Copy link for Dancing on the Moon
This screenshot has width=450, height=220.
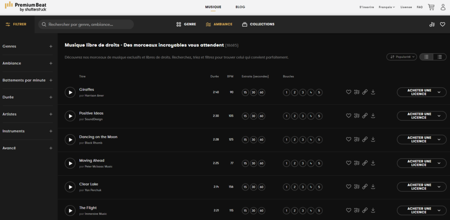coord(365,140)
